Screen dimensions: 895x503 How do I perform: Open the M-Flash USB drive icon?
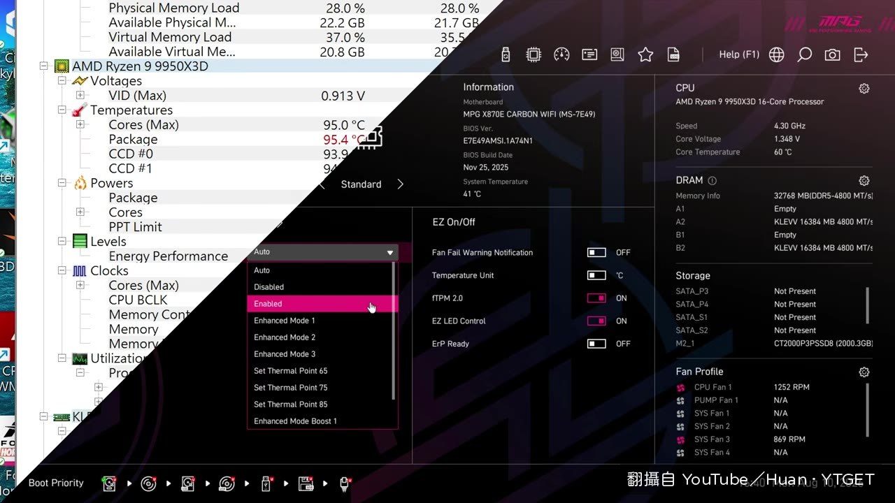click(506, 54)
